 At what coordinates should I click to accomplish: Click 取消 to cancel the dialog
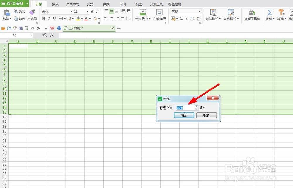[x=206, y=115]
